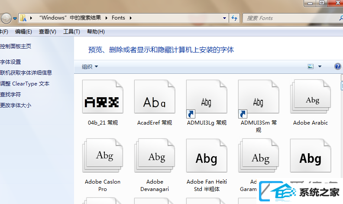Select the Adobe Arabic label text

pos(311,123)
